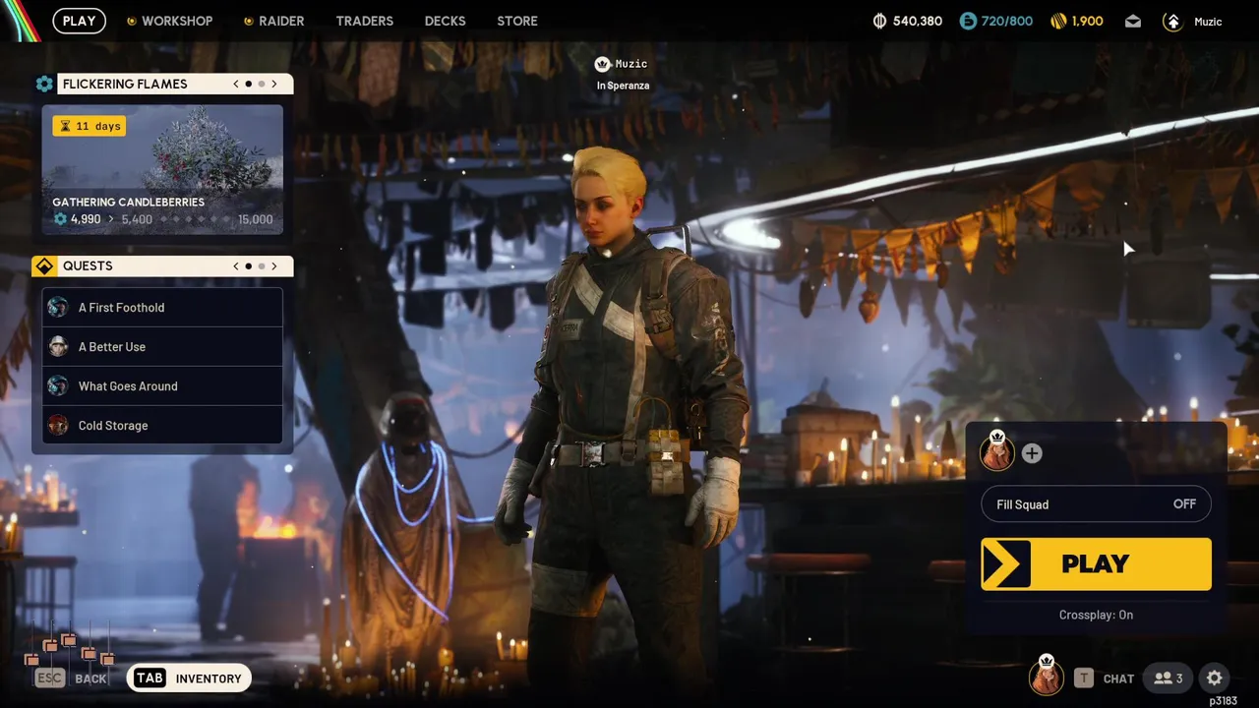Click the A First Foothold quest icon
Viewport: 1259px width, 708px height.
[x=58, y=307]
